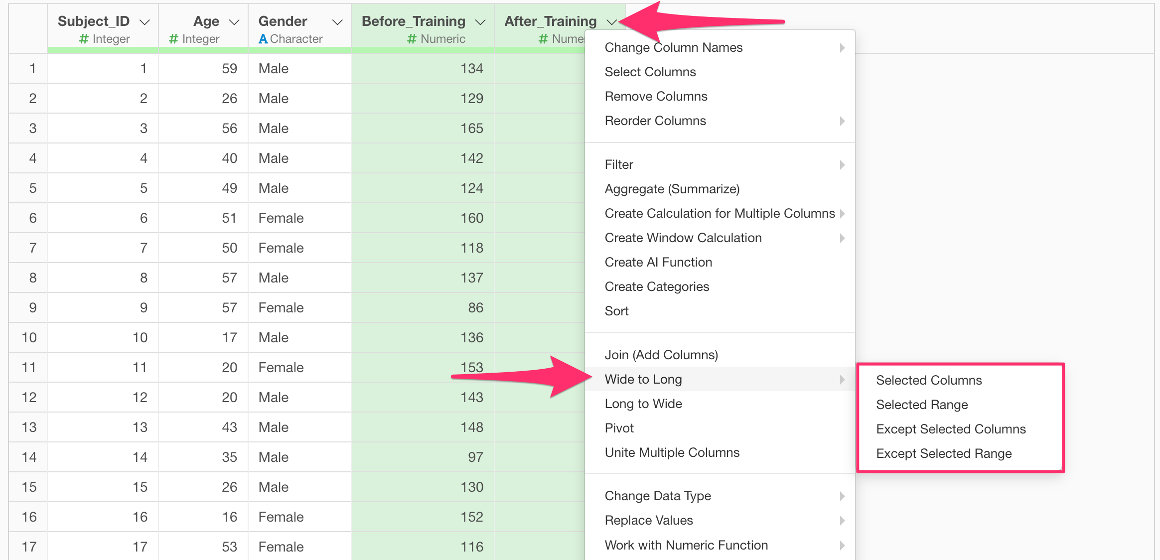
Task: Click the Before_Training Numeric hash icon
Action: click(x=412, y=39)
